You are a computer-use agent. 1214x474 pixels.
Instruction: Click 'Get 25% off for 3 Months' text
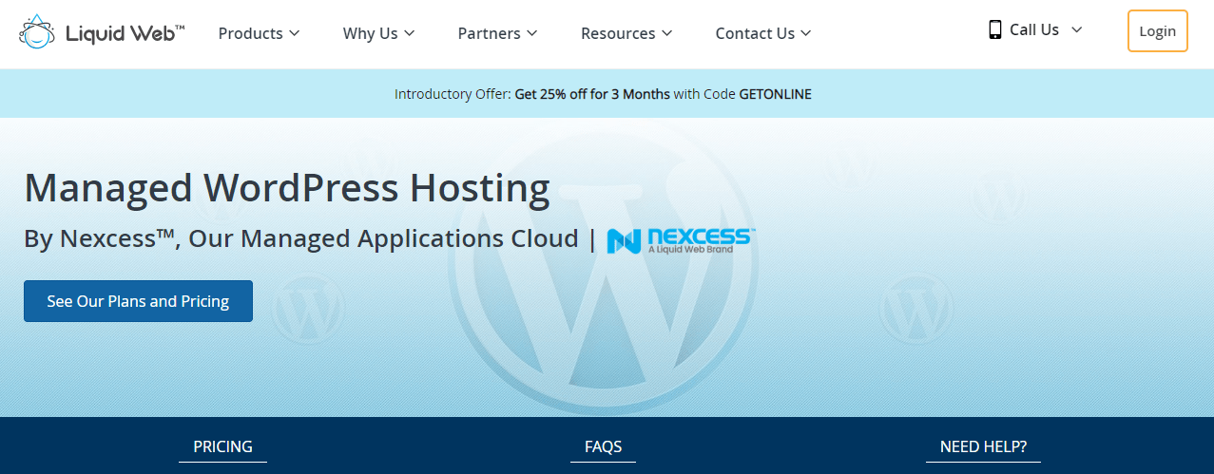[592, 94]
